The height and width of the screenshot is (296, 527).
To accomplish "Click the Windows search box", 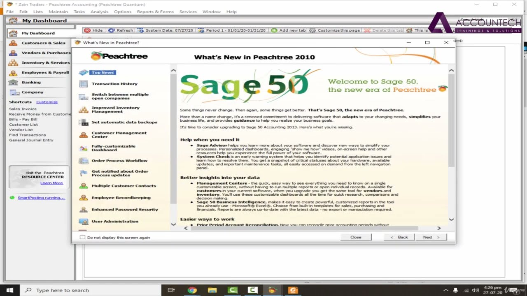I will tap(91, 290).
